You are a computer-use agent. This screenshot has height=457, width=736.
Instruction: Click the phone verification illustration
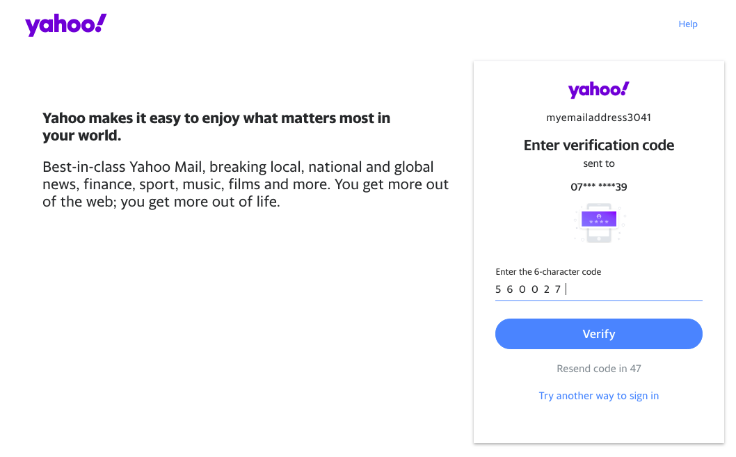point(599,223)
